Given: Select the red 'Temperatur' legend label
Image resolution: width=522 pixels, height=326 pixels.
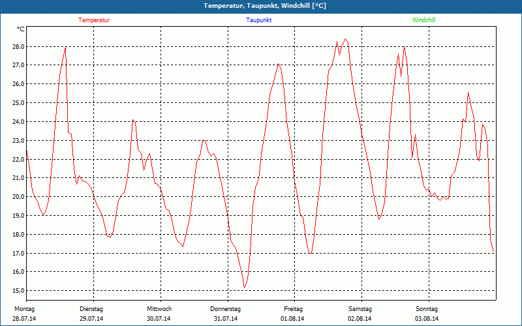Looking at the screenshot, I should coord(94,20).
